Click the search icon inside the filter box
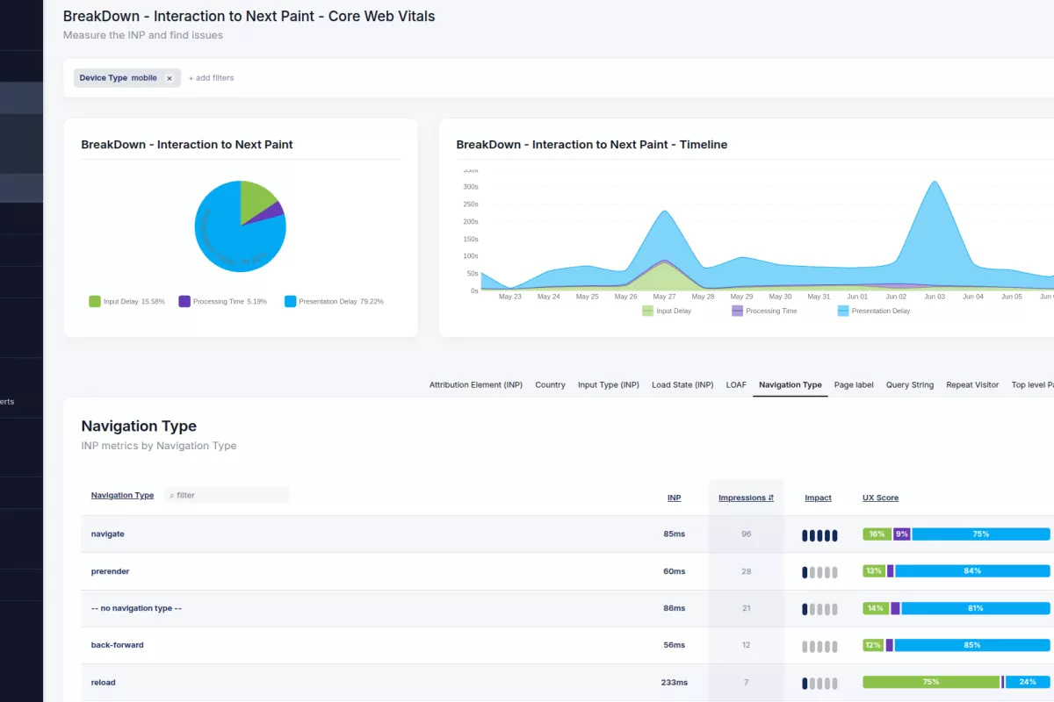The height and width of the screenshot is (702, 1054). 170,494
